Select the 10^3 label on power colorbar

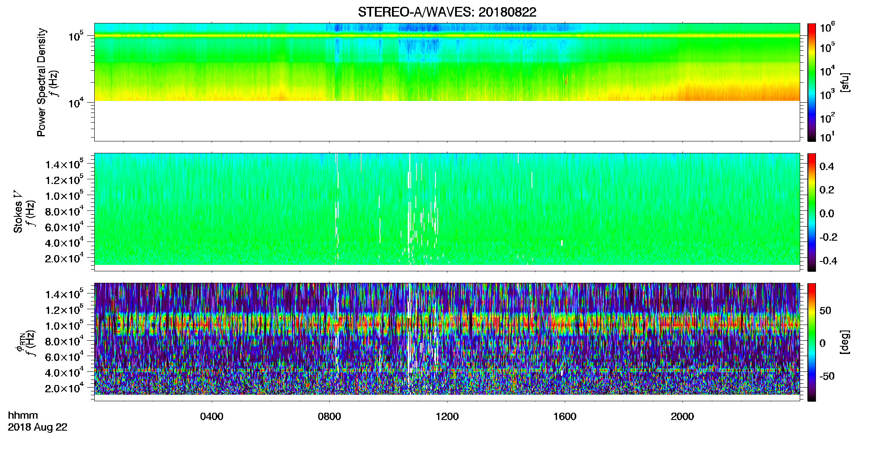pyautogui.click(x=827, y=94)
